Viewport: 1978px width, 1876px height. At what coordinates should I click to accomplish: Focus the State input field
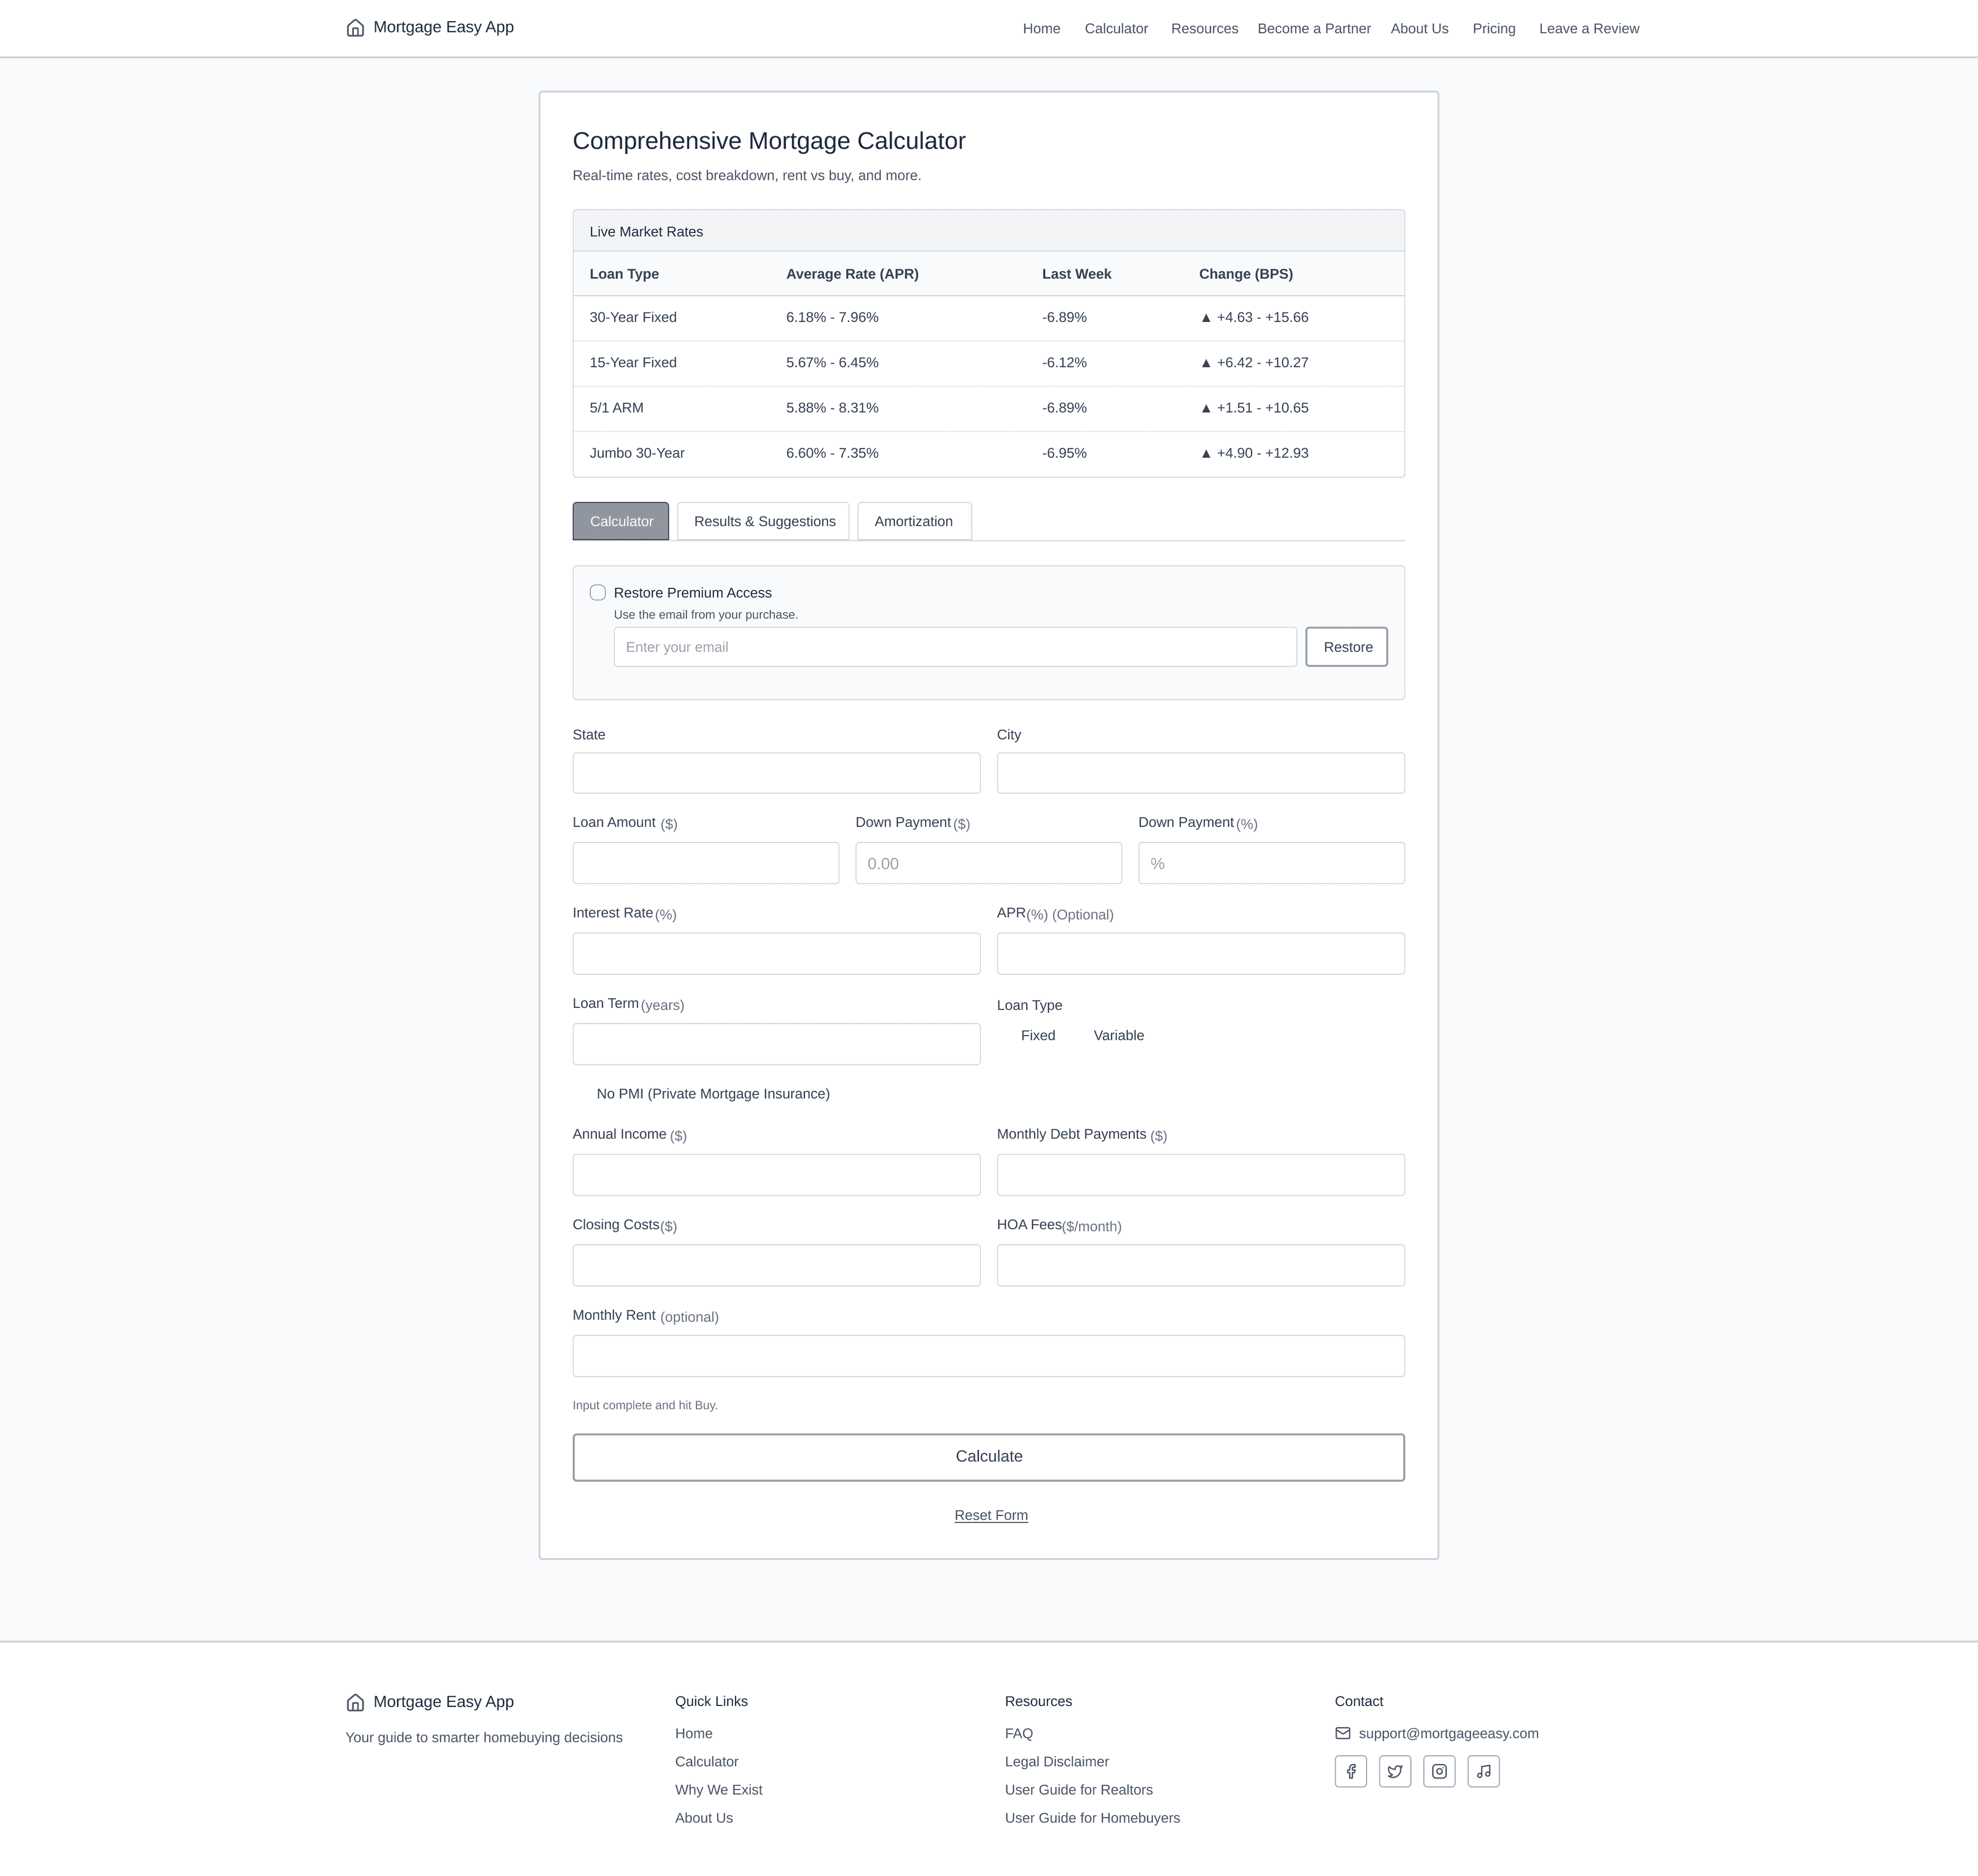coord(776,773)
